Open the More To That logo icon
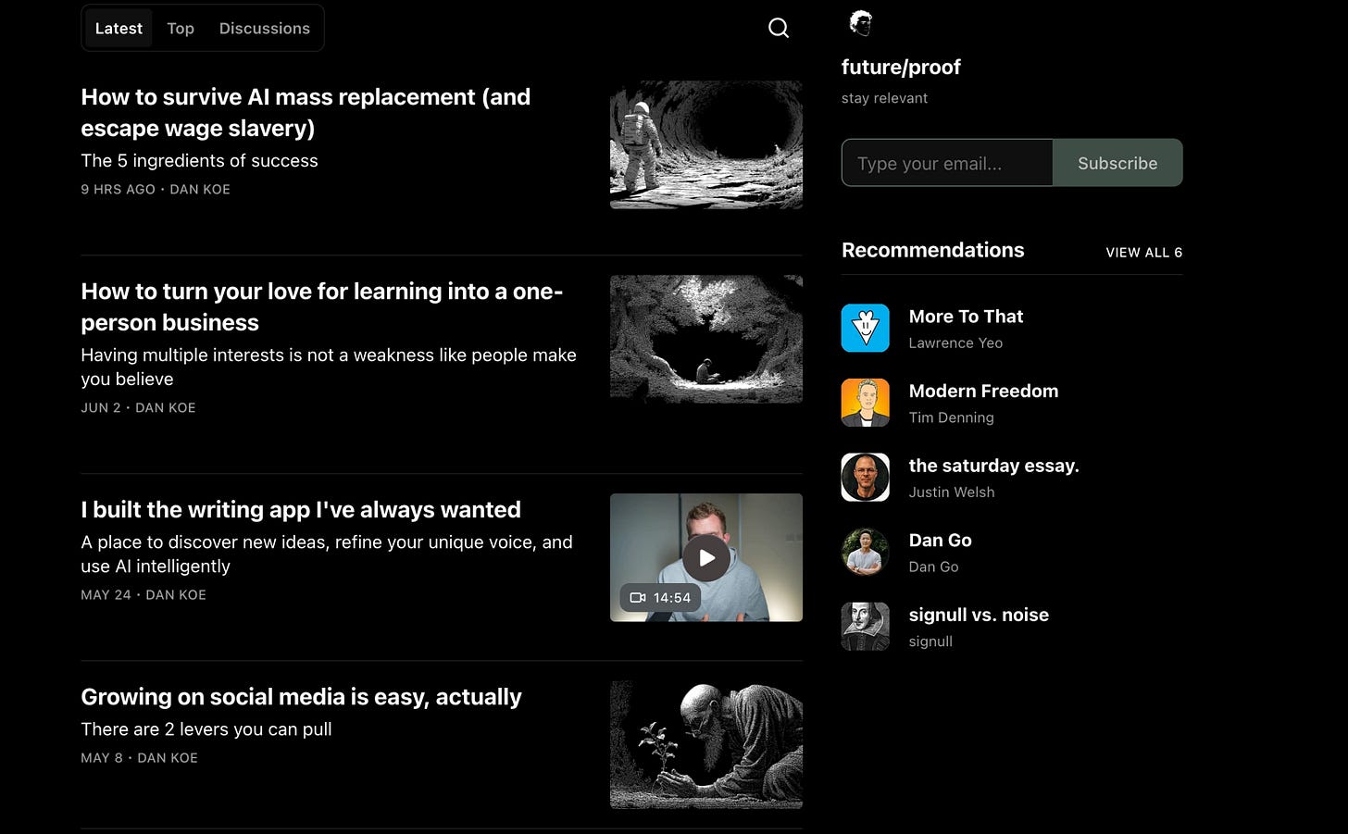 click(866, 329)
